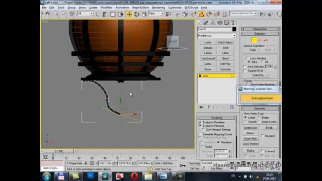Viewport: 322px width, 181px height.
Task: Open the Rendering menu
Action: (x=158, y=8)
